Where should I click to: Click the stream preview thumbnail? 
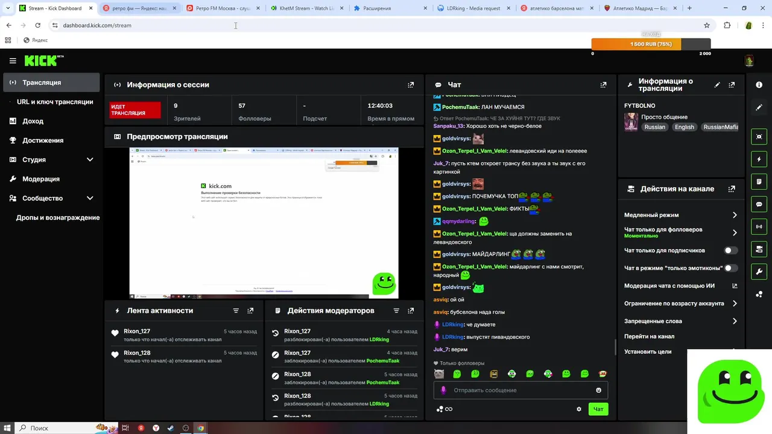264,223
